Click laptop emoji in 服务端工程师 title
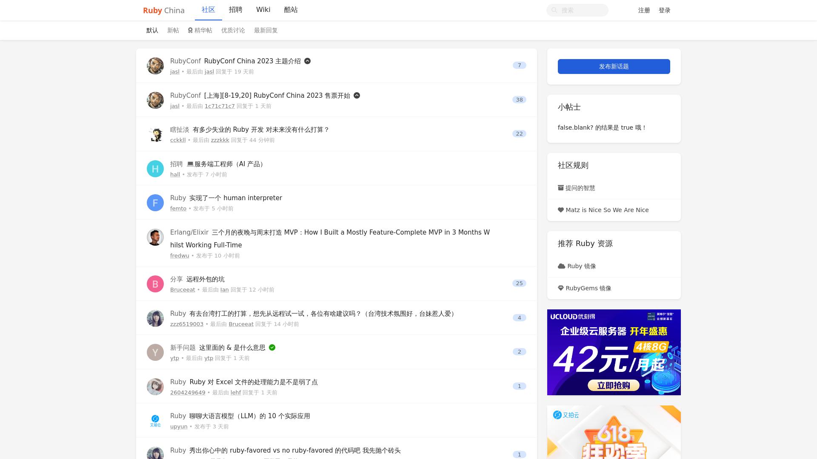The image size is (817, 459). click(x=190, y=164)
